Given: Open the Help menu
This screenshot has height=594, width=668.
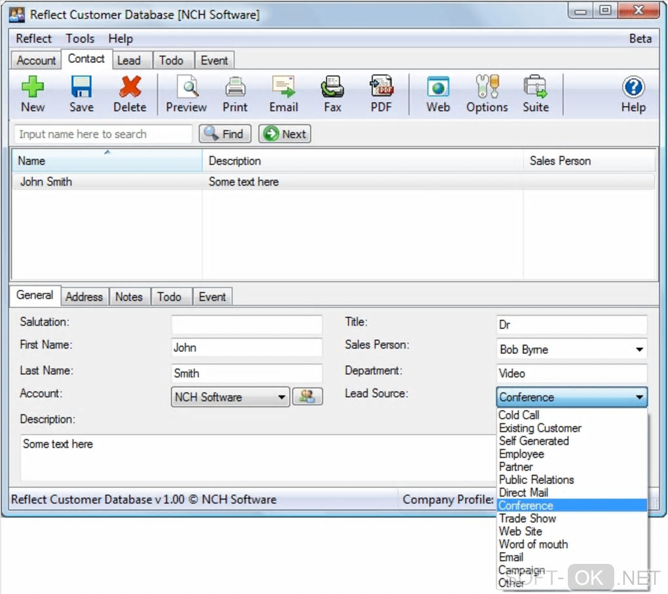Looking at the screenshot, I should [121, 39].
